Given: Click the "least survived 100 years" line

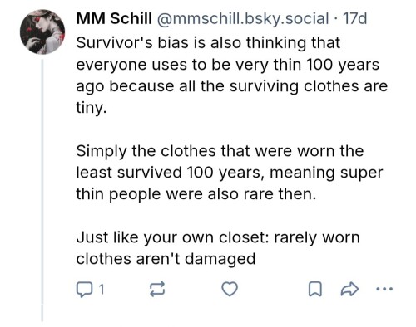Looking at the screenshot, I should click(x=230, y=173).
